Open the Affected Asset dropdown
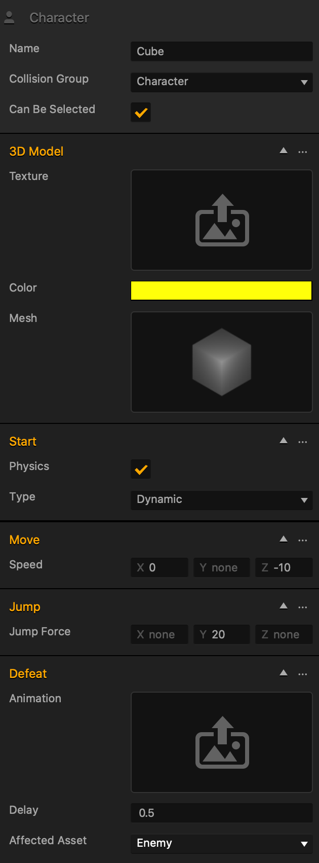Screen dimensions: 319x863 point(222,844)
